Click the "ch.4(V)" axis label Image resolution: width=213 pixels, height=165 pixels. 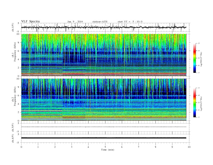pos(13,138)
